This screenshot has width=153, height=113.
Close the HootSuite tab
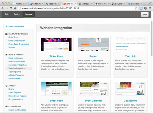[59, 4]
